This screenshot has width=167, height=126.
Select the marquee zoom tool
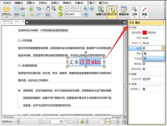[86, 9]
